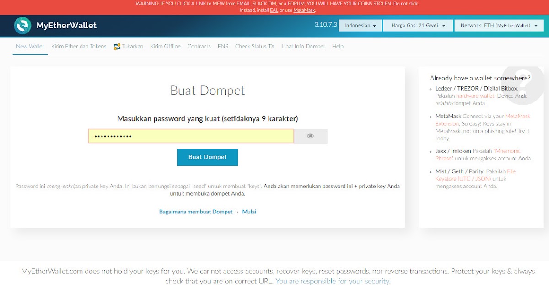Select the ENS tab
The width and height of the screenshot is (549, 288).
point(223,47)
